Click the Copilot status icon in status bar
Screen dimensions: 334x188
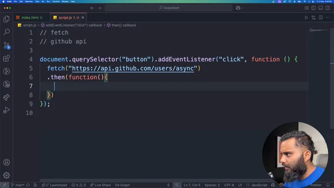tap(273, 185)
